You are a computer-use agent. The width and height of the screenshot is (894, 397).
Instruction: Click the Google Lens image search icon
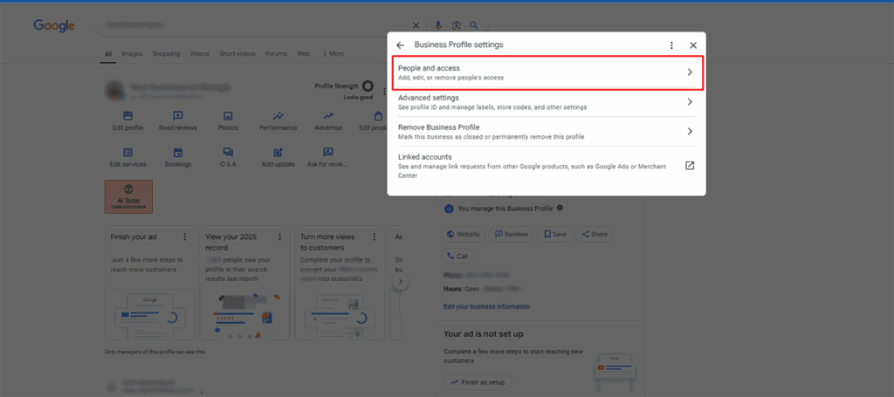pyautogui.click(x=456, y=26)
